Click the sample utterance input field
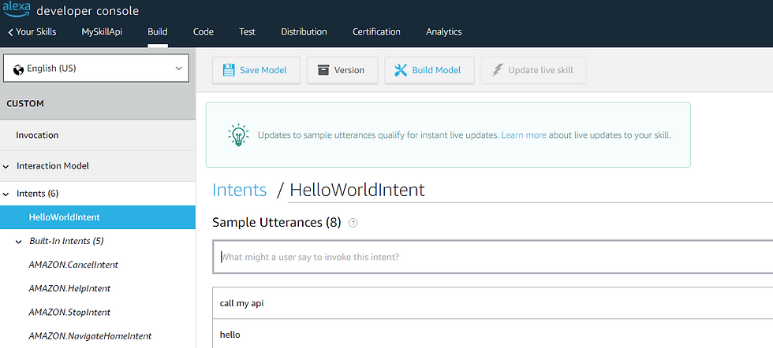 [492, 257]
